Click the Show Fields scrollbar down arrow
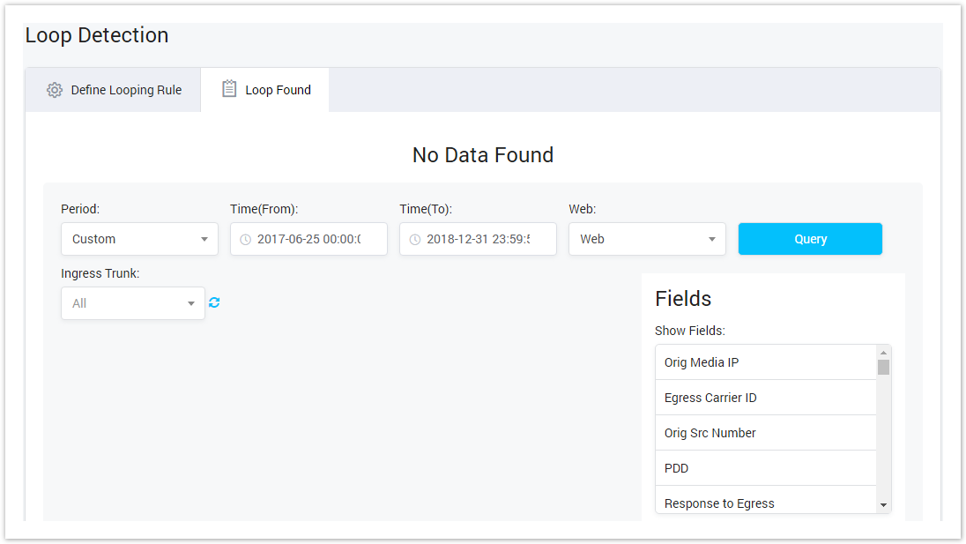The height and width of the screenshot is (544, 966). 883,505
